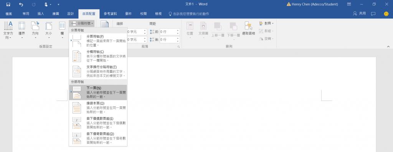Screen dimensions: 393x152
Task: Switch to the 設計 Design tab
Action: [x=71, y=14]
